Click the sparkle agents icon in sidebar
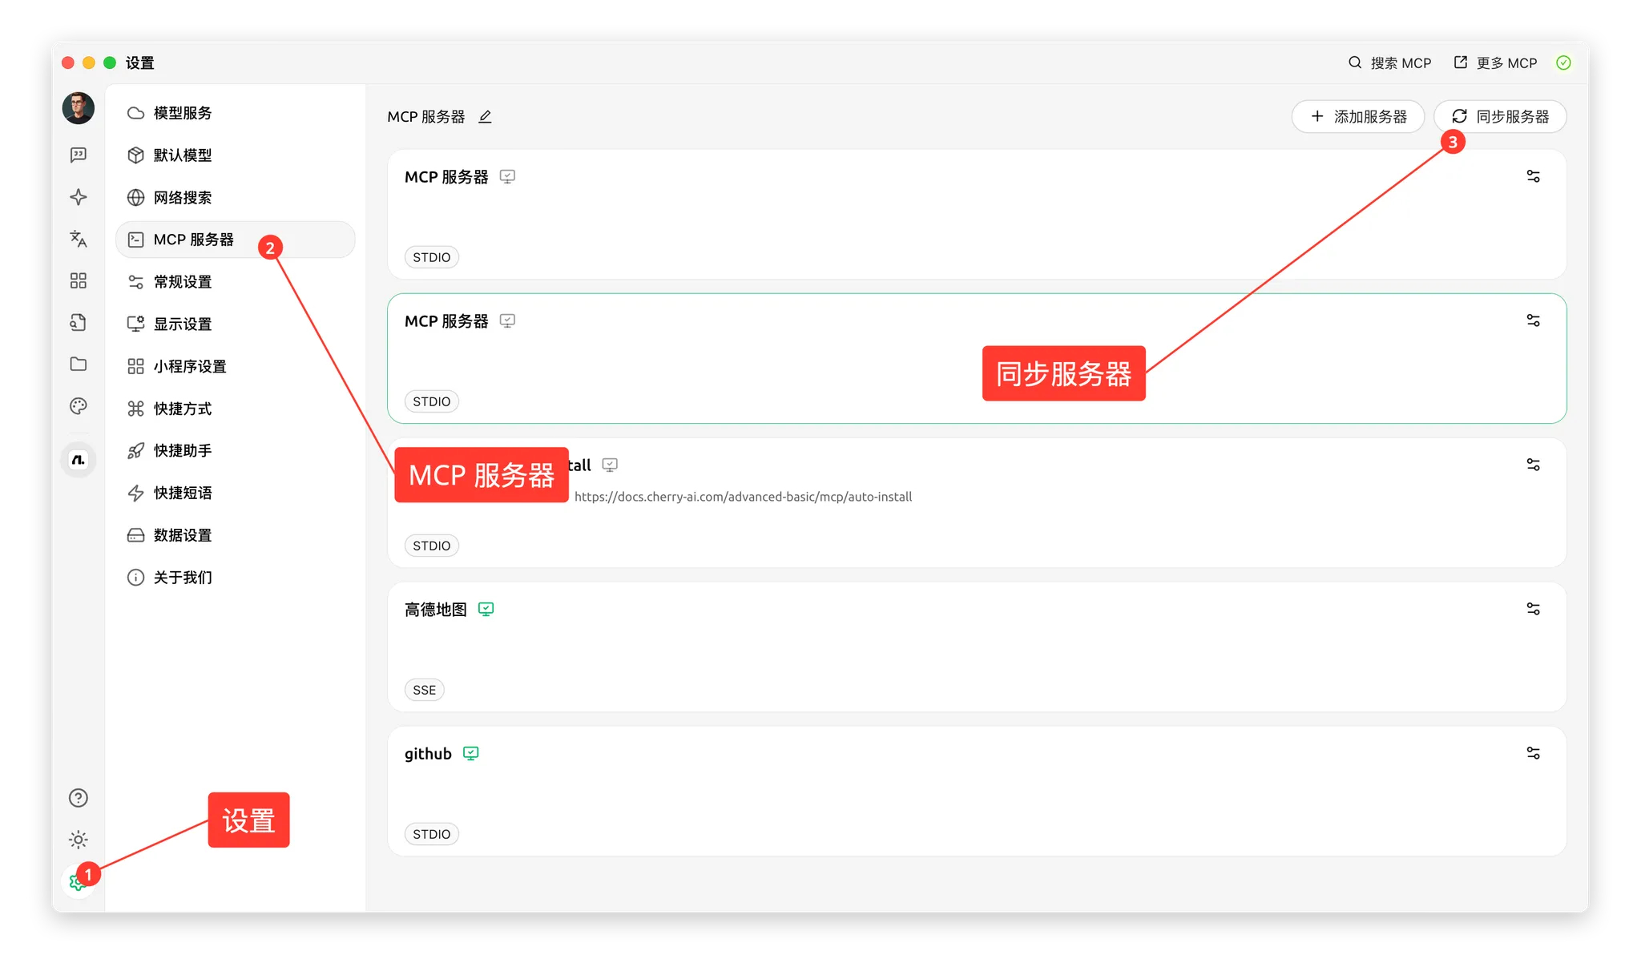The height and width of the screenshot is (975, 1641). (x=78, y=197)
